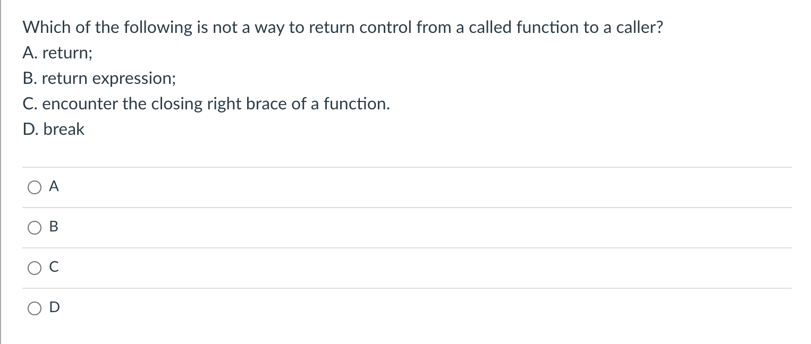Select radio button for answer D
811x344 pixels.
34,308
